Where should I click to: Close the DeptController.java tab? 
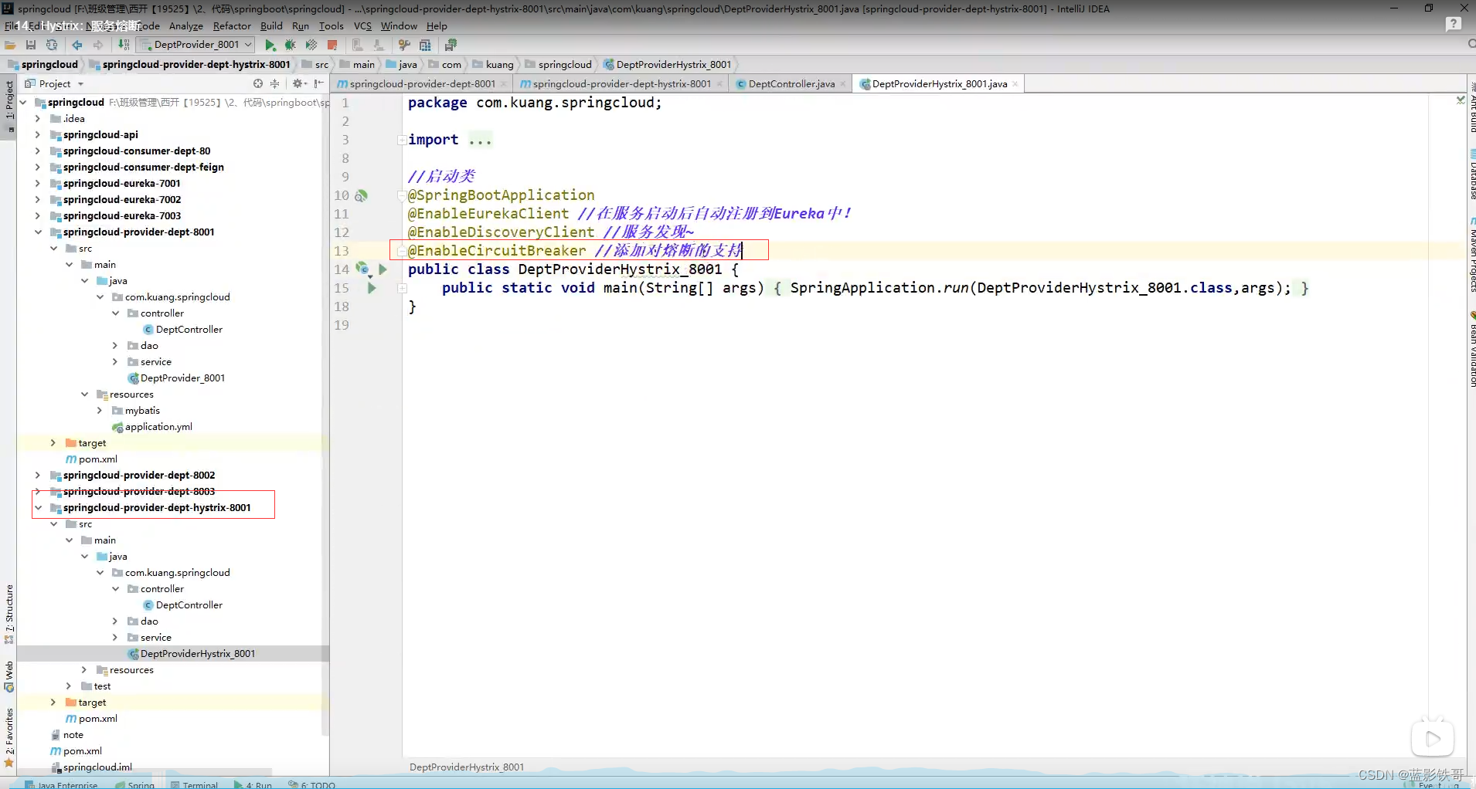point(842,84)
